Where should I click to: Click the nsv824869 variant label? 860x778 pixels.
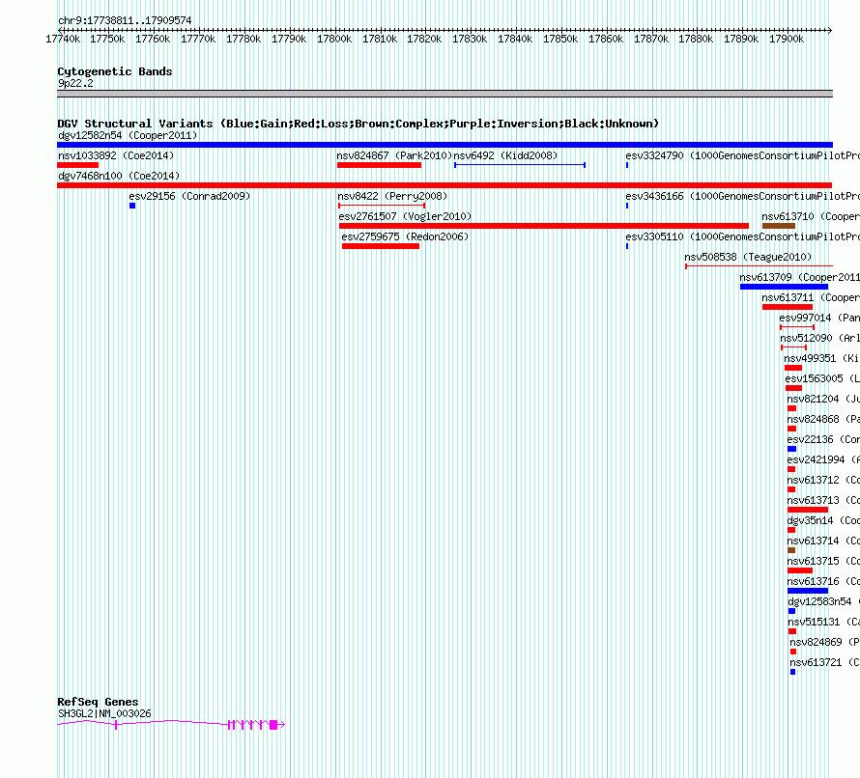pos(825,642)
